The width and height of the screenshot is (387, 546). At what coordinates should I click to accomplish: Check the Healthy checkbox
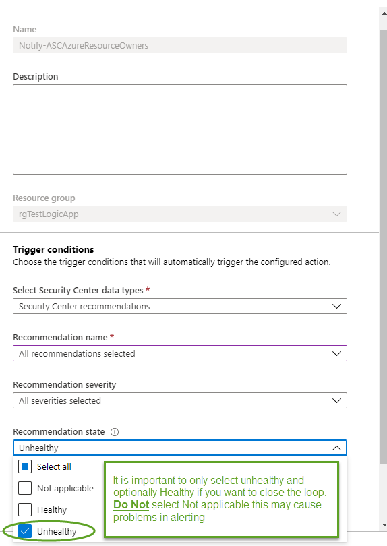click(x=25, y=510)
